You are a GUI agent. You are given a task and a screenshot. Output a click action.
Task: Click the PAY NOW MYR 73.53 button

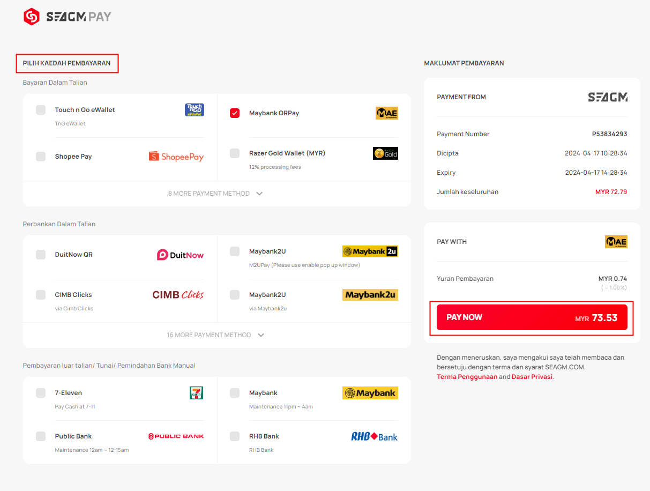click(532, 317)
